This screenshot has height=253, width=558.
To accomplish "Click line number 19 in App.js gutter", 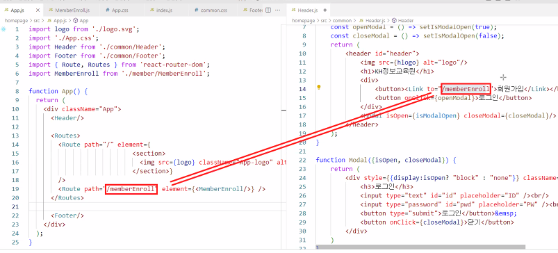I will [15, 189].
